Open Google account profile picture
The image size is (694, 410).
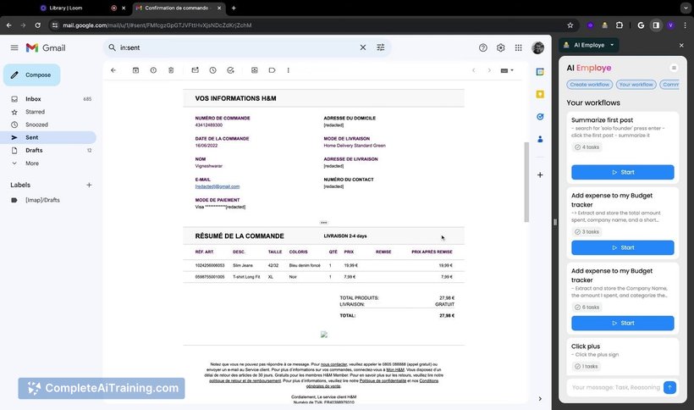point(537,47)
